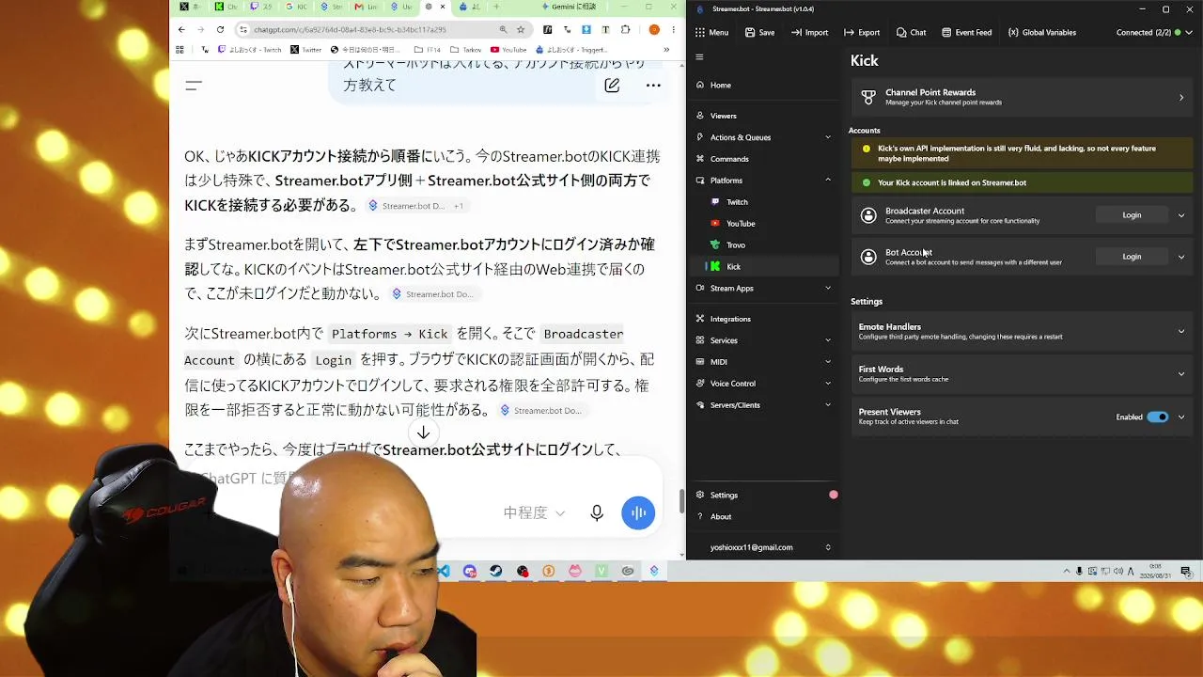Expand Stream Apps in the sidebar

(x=763, y=289)
